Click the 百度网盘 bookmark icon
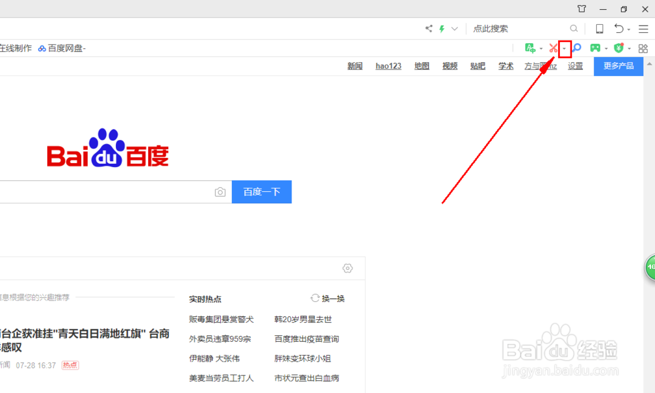The height and width of the screenshot is (393, 655). pyautogui.click(x=41, y=48)
